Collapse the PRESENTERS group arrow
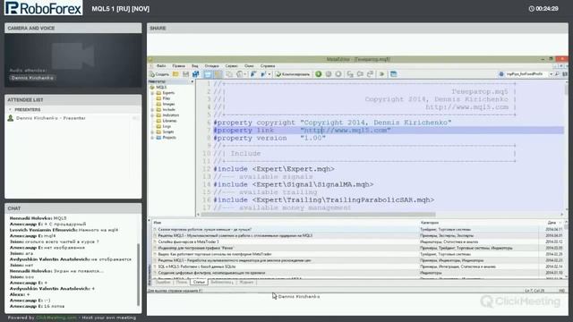573x322 pixels. click(x=10, y=109)
